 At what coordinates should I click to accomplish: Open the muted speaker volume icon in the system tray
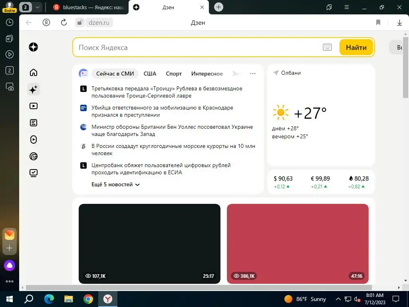tap(357, 299)
